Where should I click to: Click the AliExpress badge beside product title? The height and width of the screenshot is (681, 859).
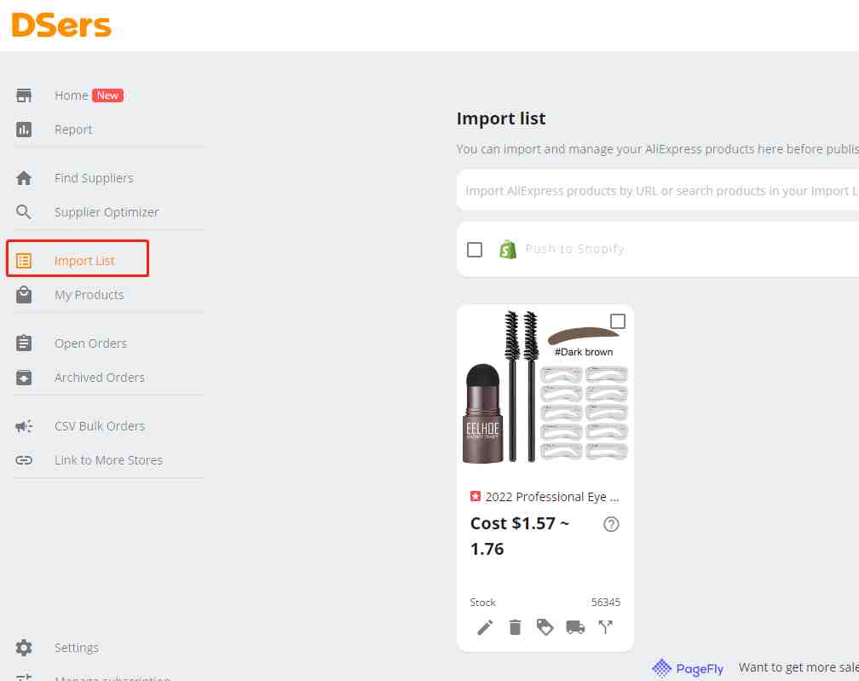pos(475,496)
